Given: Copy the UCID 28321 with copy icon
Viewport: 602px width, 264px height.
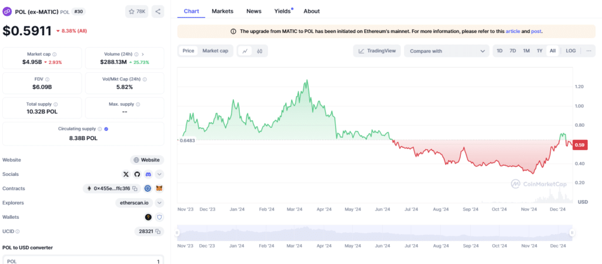Looking at the screenshot, I should (158, 231).
